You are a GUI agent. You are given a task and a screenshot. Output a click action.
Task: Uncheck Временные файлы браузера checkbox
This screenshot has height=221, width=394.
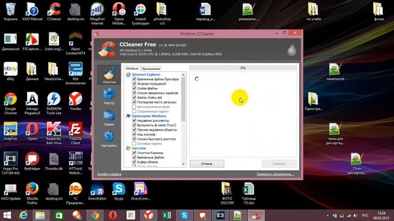134,79
